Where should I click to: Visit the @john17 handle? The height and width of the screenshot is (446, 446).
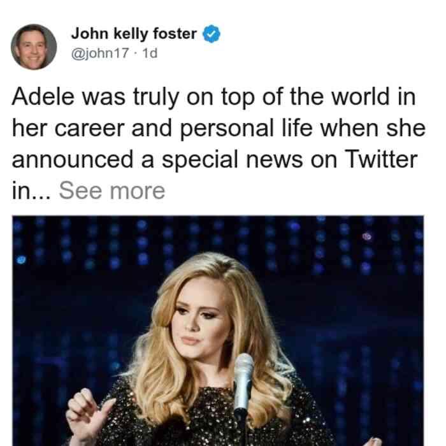pos(100,53)
